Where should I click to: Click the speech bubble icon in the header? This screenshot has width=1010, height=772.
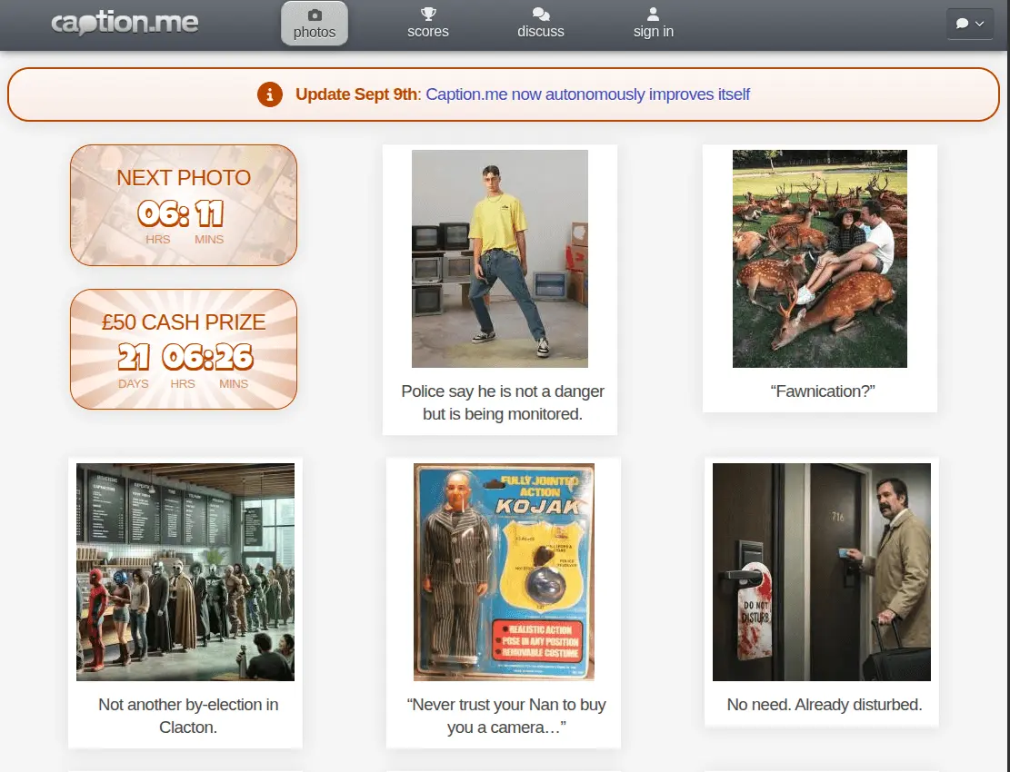[x=963, y=24]
